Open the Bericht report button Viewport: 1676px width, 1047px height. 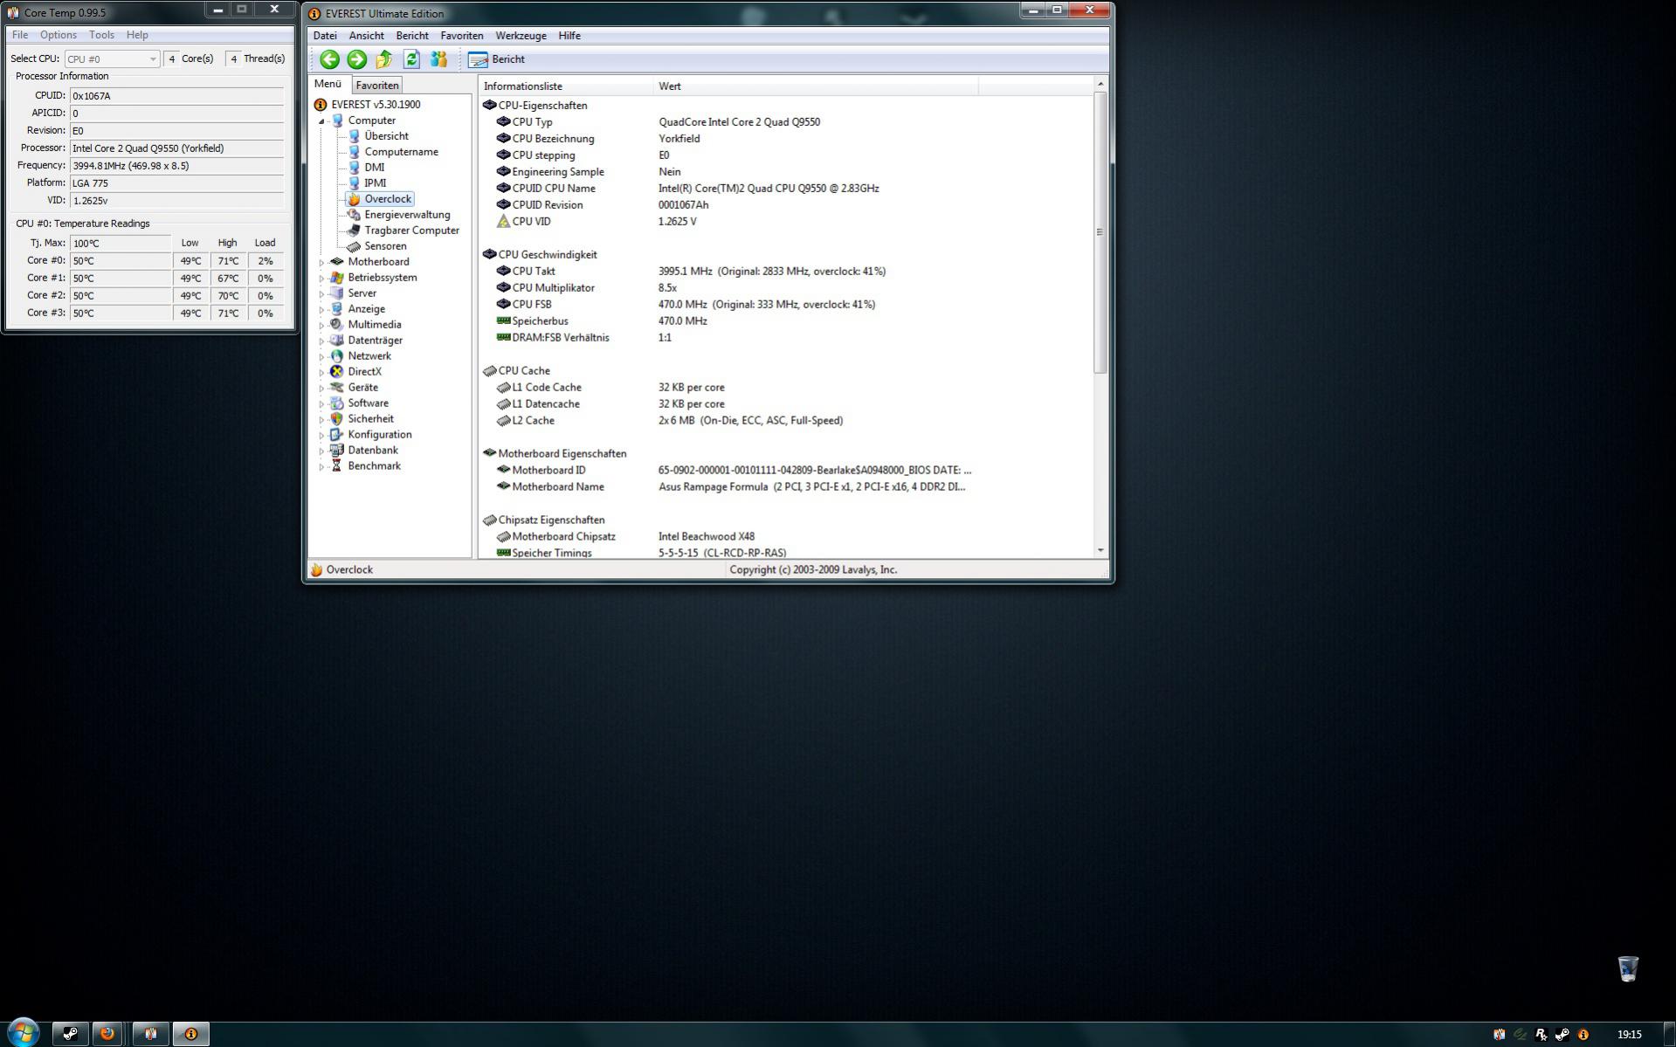(496, 59)
